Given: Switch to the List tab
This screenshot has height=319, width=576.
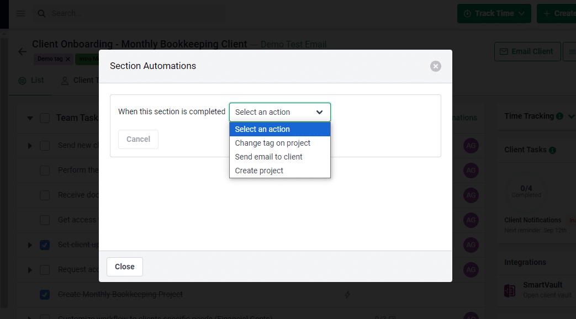Looking at the screenshot, I should 31,81.
